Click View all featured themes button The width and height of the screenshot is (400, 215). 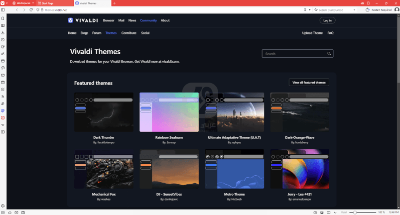309,83
